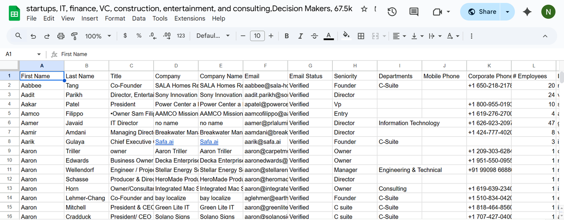Open the Google Sheets home icon

click(x=15, y=13)
